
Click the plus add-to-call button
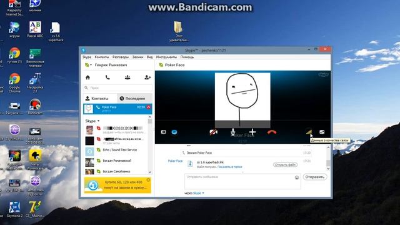[252, 132]
